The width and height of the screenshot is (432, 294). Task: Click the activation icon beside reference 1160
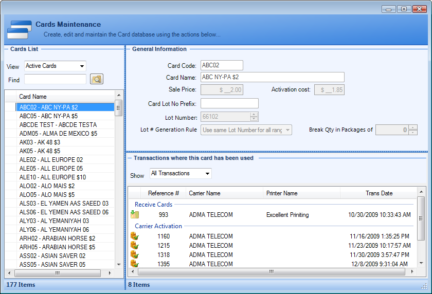click(135, 236)
